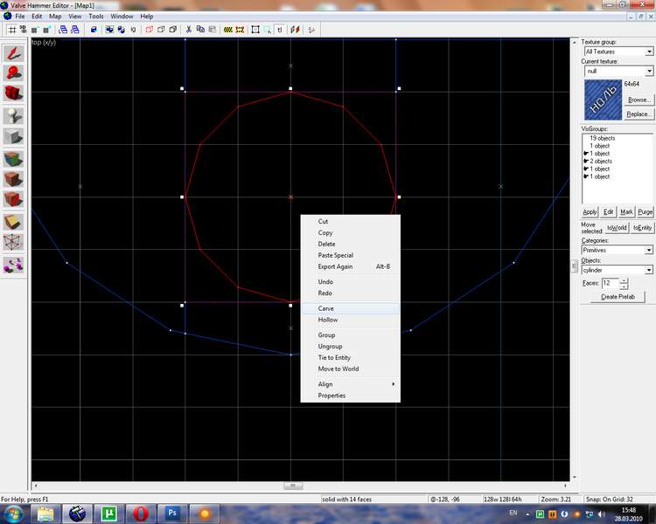Open the Texture group dropdown
The width and height of the screenshot is (656, 524).
(x=618, y=52)
